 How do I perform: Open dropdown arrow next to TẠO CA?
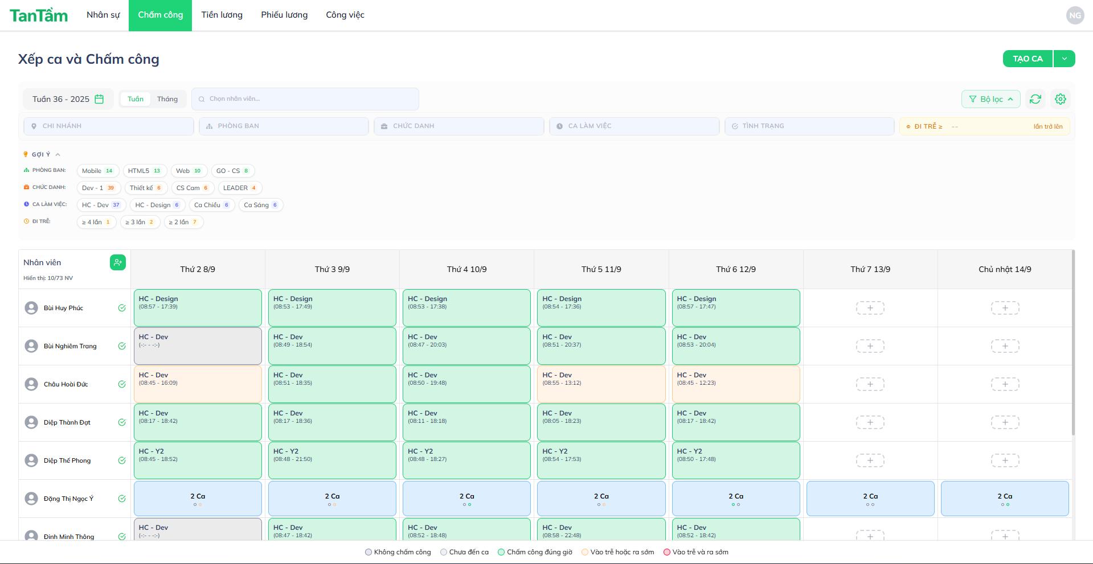coord(1064,59)
